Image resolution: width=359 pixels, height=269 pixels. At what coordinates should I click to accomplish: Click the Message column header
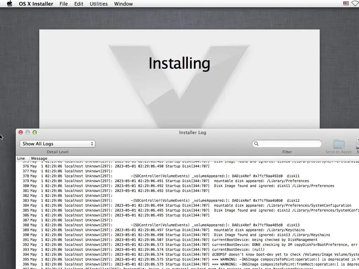(x=39, y=158)
